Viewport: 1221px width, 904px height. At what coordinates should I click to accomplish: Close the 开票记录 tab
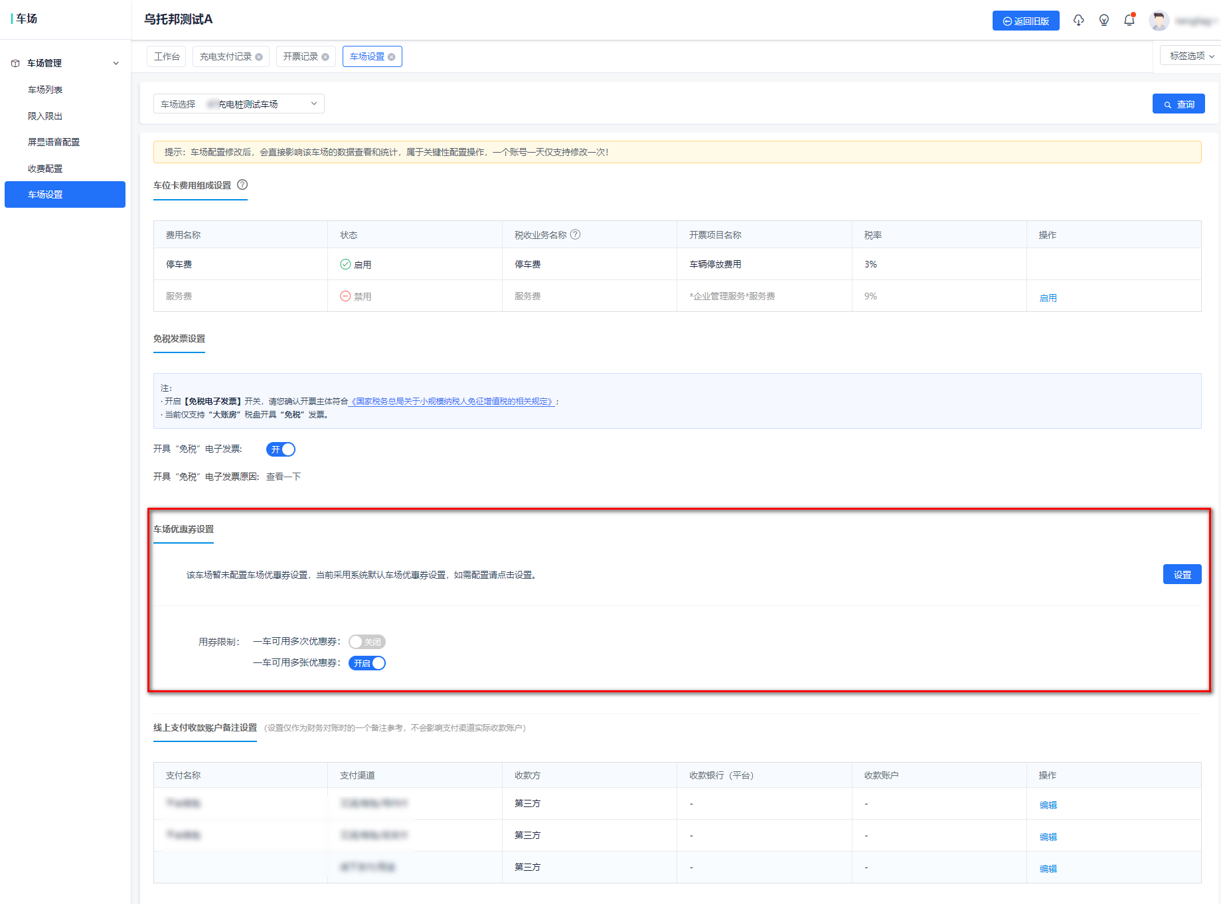coord(325,57)
